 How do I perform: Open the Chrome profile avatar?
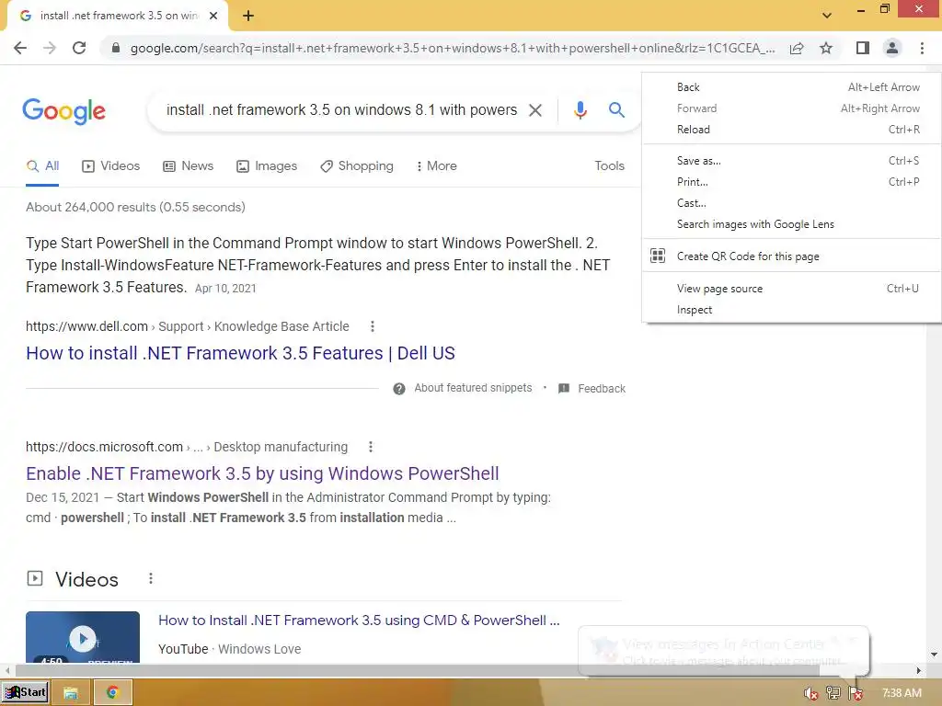click(x=892, y=48)
